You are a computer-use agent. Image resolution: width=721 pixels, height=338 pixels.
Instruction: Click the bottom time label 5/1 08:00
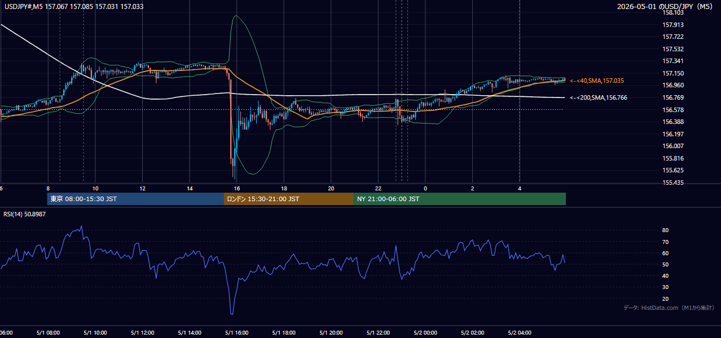(x=48, y=333)
